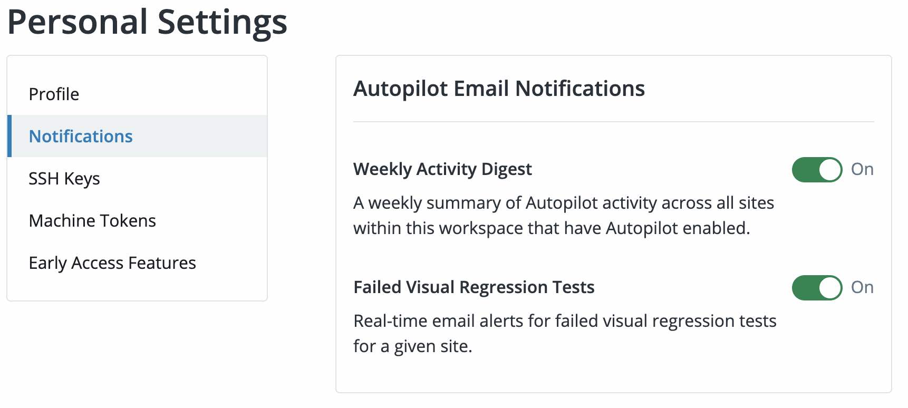Screen dimensions: 908x408
Task: Click the Weekly Activity Digest title text
Action: click(x=442, y=169)
